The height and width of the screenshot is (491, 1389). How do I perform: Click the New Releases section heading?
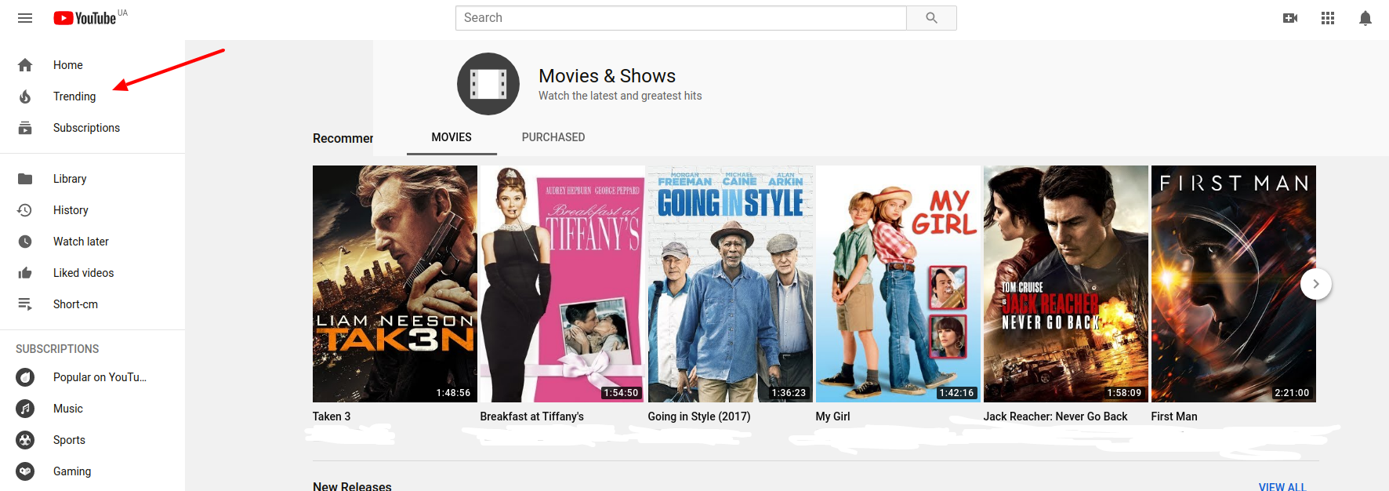point(352,486)
